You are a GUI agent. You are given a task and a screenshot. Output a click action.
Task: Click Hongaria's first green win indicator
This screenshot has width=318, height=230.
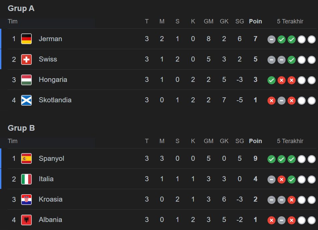[x=272, y=80]
